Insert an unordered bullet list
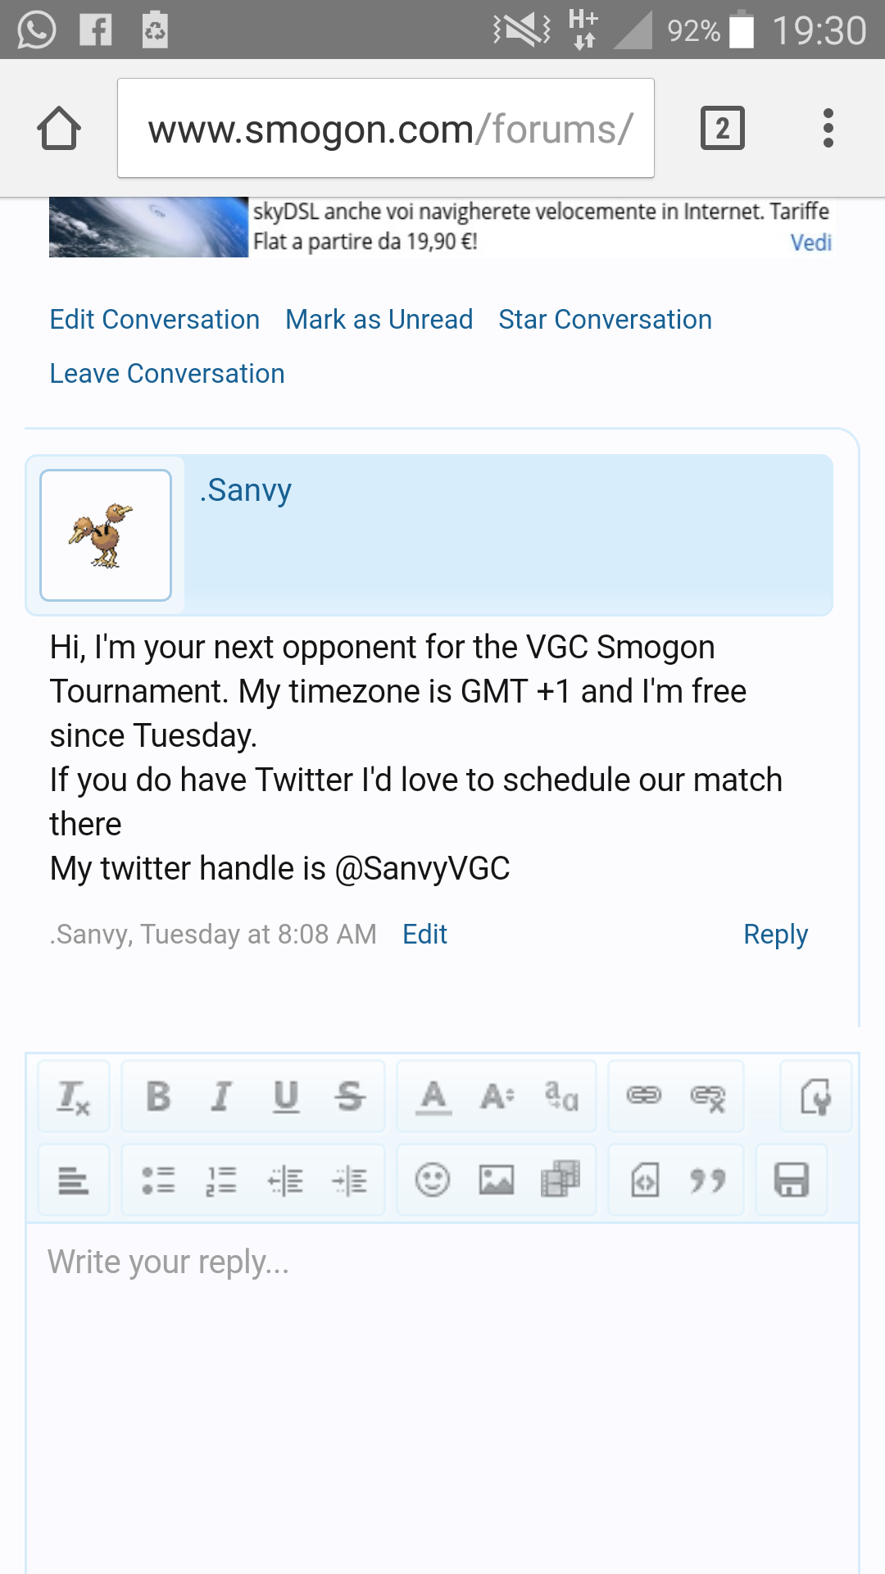885x1574 pixels. click(x=158, y=1181)
